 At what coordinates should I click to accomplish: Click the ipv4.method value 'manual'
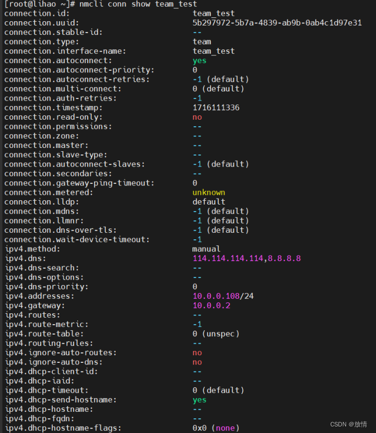pyautogui.click(x=206, y=249)
